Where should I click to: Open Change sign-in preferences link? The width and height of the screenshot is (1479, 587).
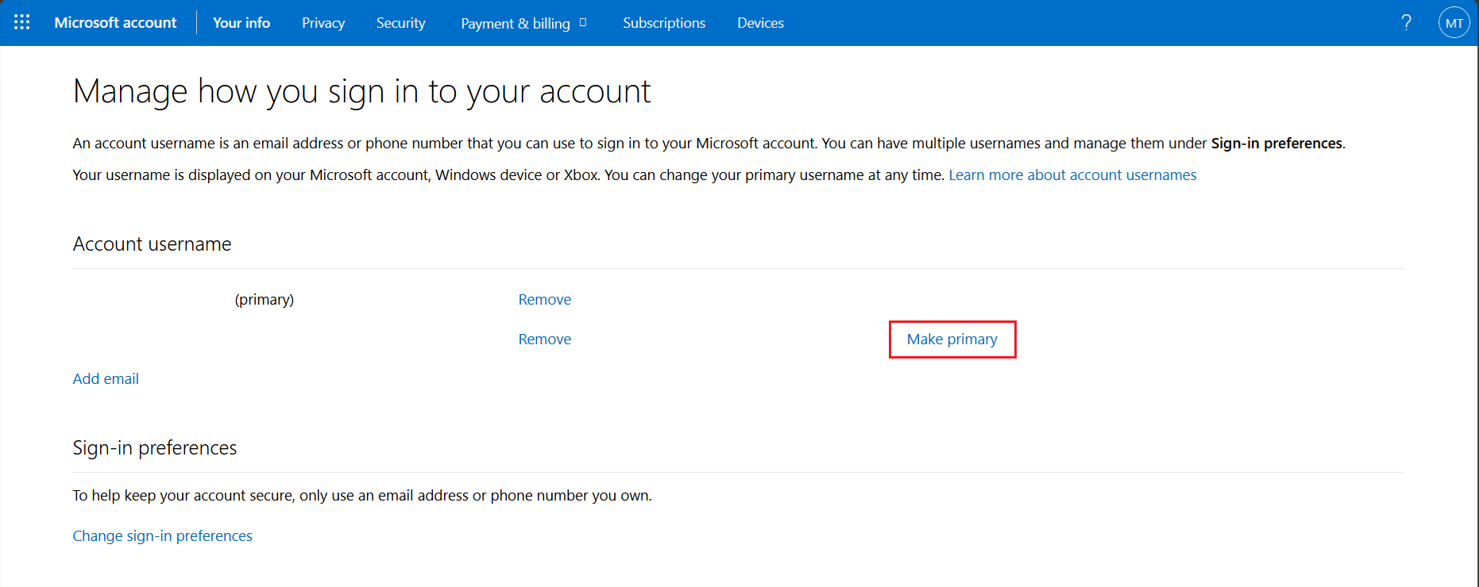point(163,536)
